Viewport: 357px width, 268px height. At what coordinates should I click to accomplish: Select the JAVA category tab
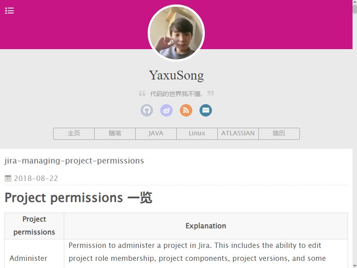click(156, 134)
